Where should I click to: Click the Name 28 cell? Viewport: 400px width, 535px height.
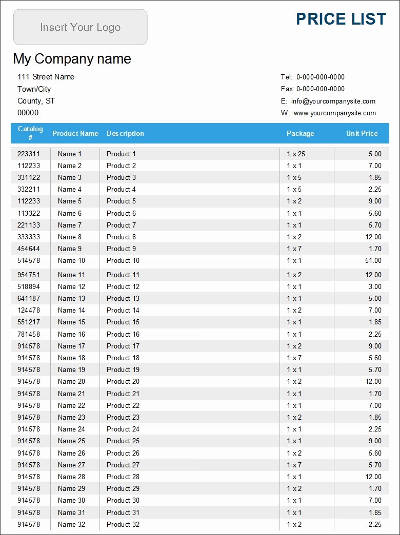[71, 477]
